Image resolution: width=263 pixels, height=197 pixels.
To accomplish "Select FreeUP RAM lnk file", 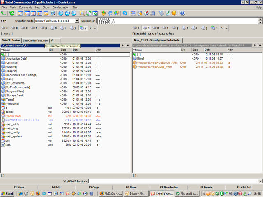I will click(13, 116).
